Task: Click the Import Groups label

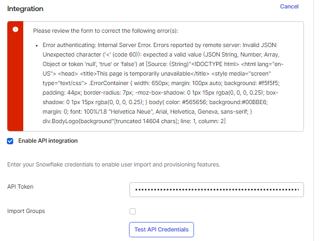Action: point(26,211)
